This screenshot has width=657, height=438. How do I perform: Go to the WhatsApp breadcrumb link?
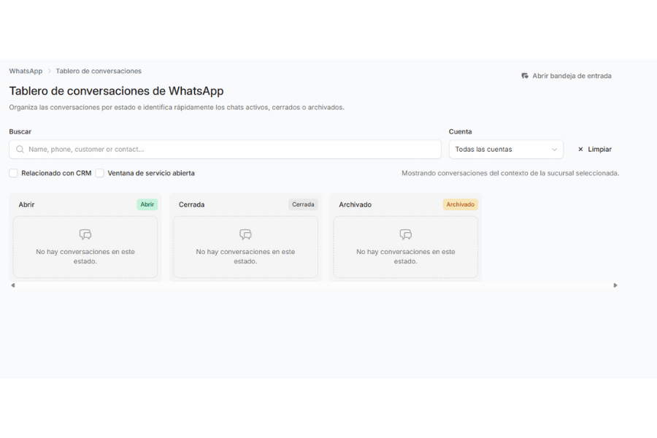26,71
